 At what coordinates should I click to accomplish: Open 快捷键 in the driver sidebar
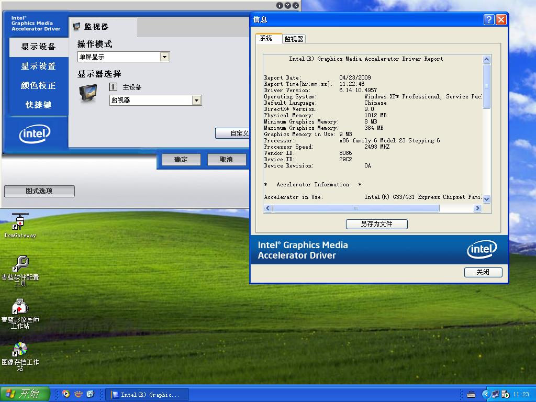39,105
